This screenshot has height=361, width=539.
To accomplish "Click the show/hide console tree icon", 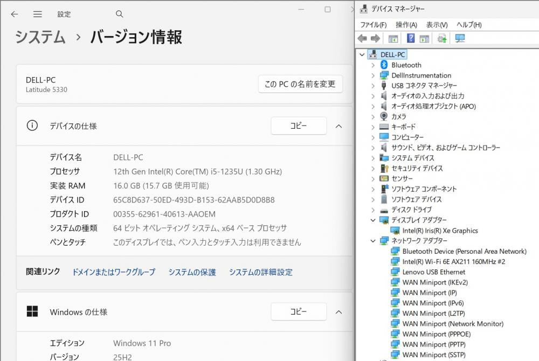I will coord(393,38).
